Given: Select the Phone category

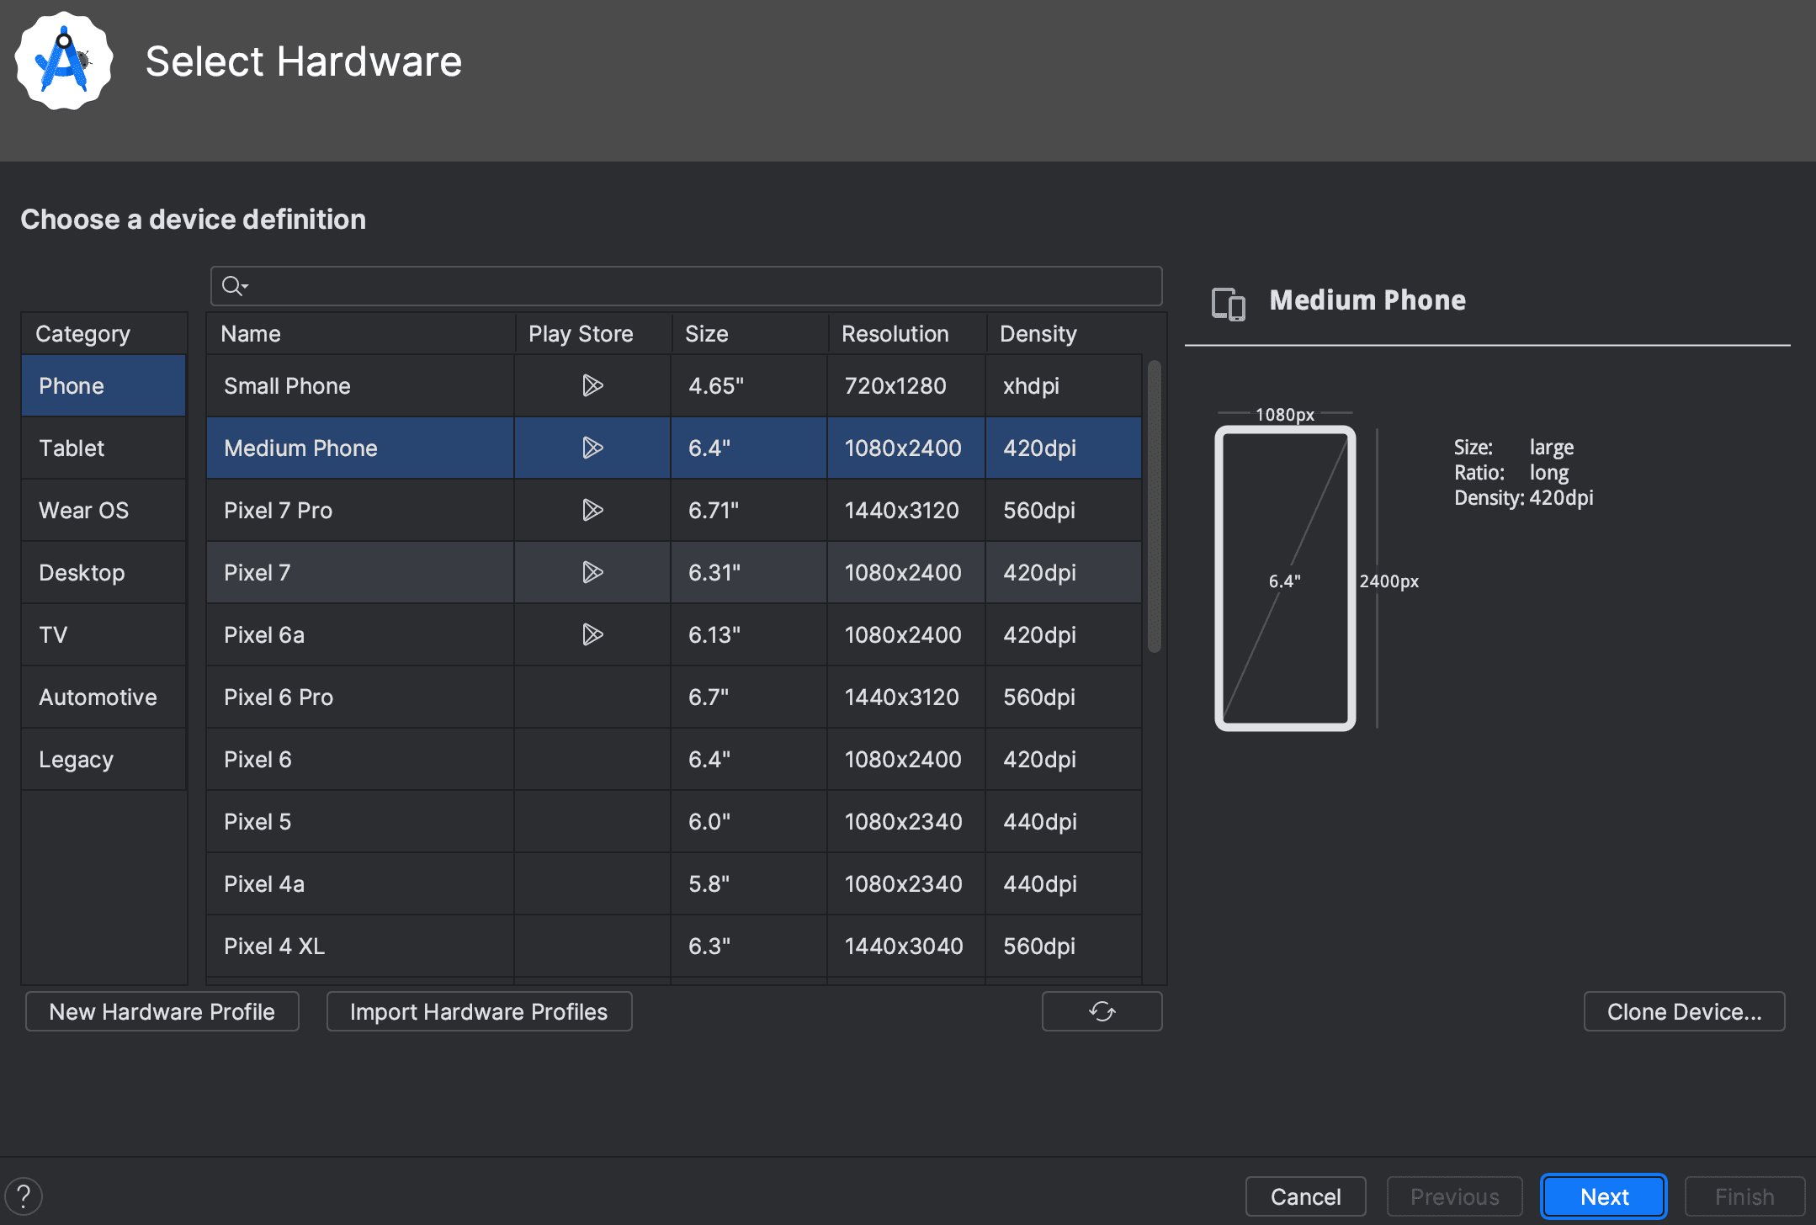Looking at the screenshot, I should point(104,385).
